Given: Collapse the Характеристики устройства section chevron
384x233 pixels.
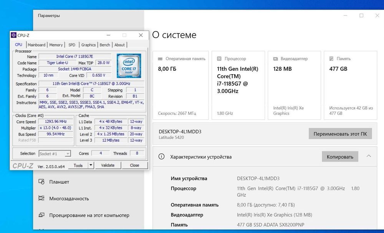Looking at the screenshot, I should (x=369, y=156).
